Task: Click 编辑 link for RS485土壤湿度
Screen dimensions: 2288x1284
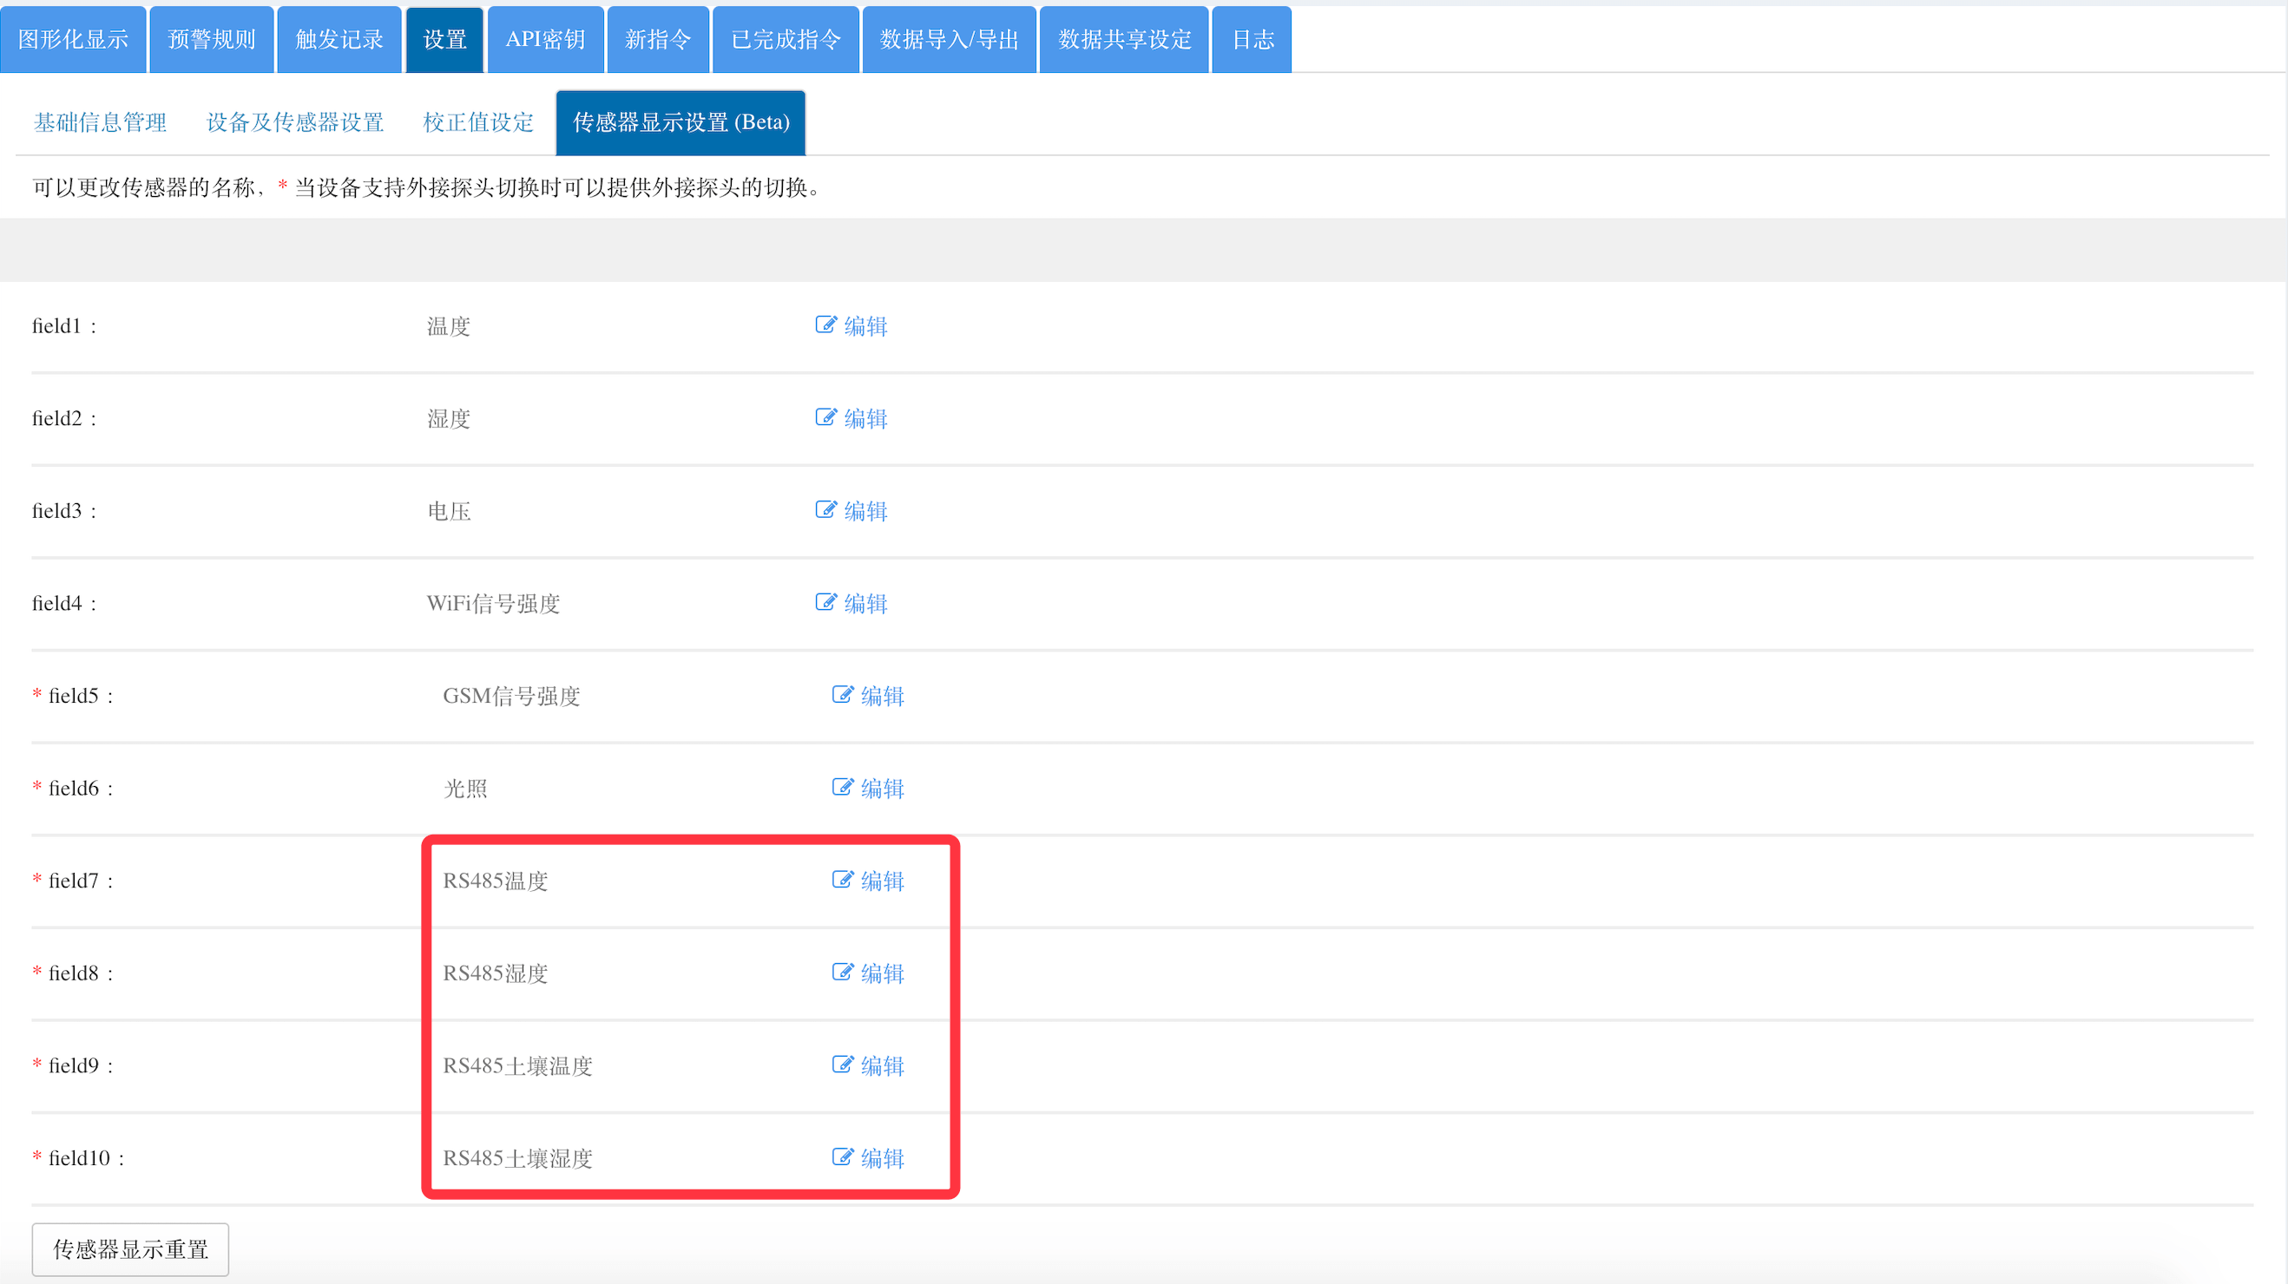Action: pos(883,1157)
